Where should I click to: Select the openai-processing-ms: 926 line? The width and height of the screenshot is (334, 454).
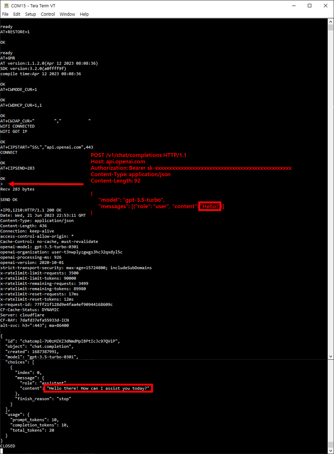point(31,257)
